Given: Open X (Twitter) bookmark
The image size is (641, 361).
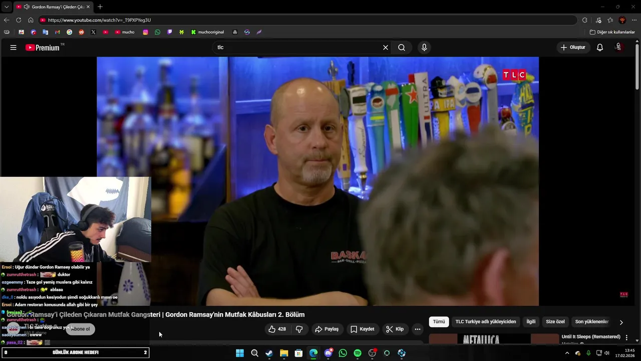Looking at the screenshot, I should (x=93, y=32).
